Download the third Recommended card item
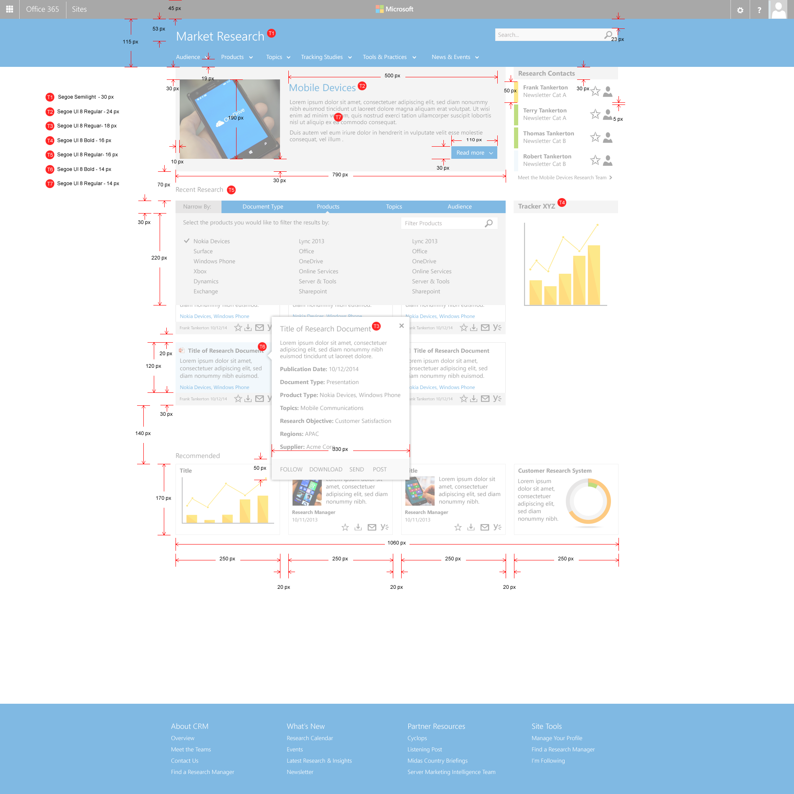Viewport: 794px width, 794px height. coord(471,527)
